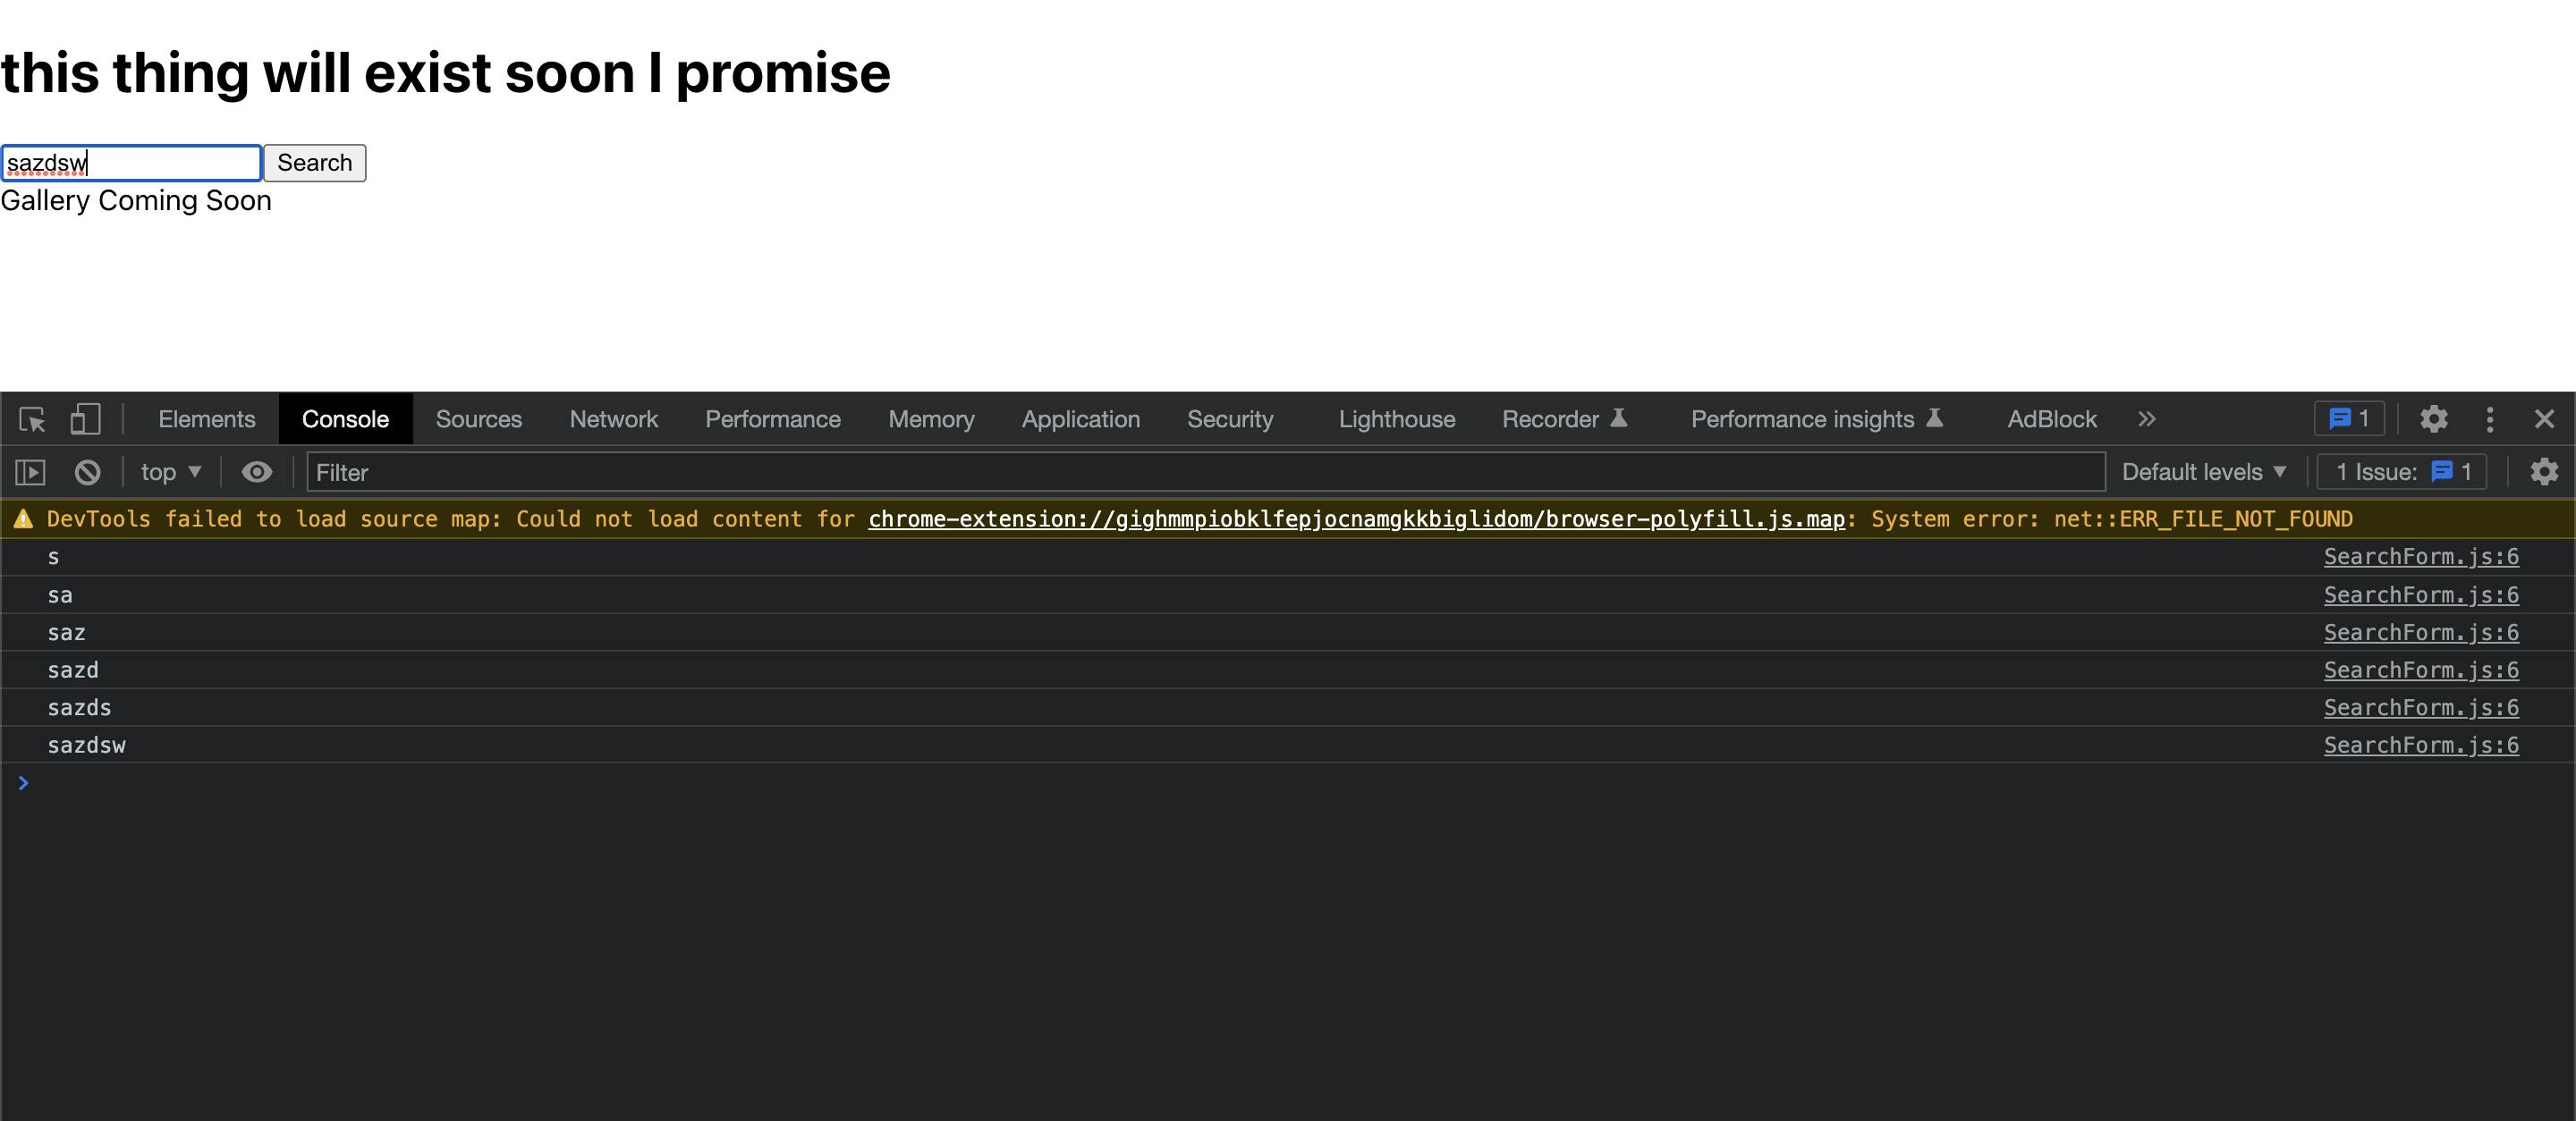Open the Network panel tab
Viewport: 2576px width, 1121px height.
(x=613, y=418)
